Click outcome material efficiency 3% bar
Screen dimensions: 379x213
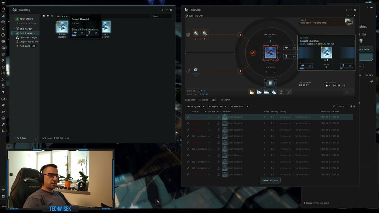click(306, 66)
